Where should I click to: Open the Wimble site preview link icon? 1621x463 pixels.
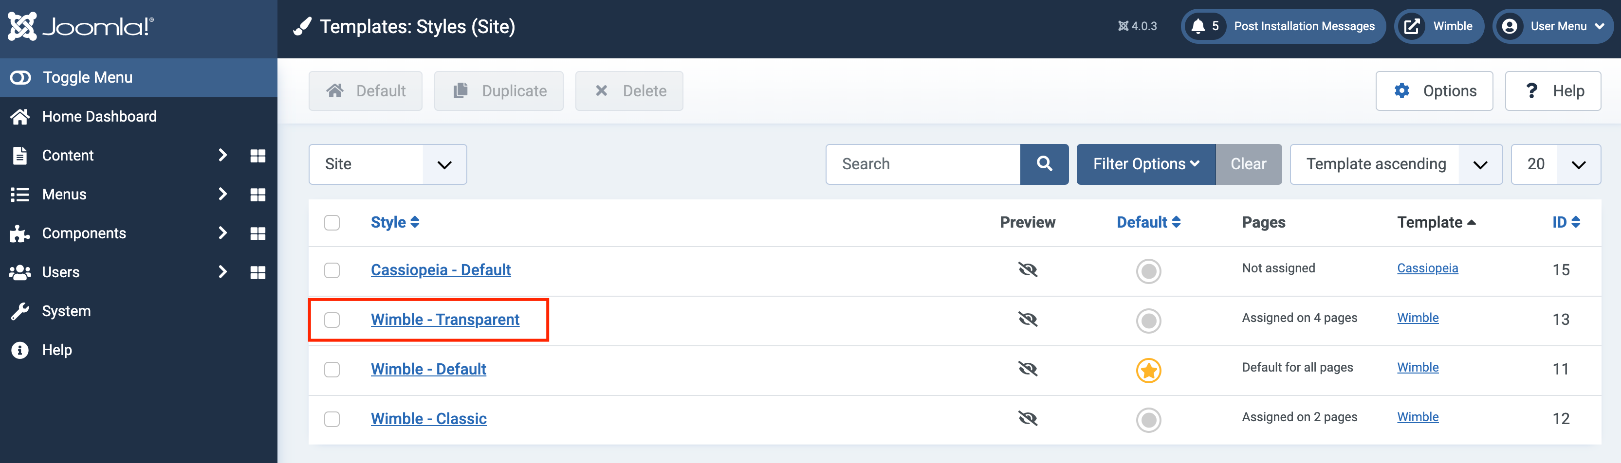[1413, 26]
